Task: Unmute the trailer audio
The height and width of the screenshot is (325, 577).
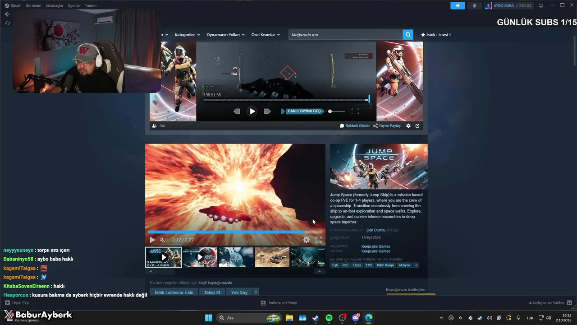Action: [163, 240]
